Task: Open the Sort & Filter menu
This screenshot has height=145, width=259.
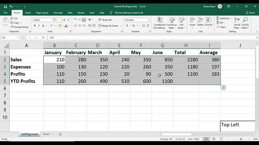Action: coord(237,23)
